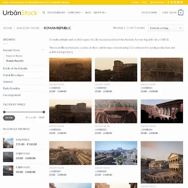Click the email envelope social icon
The height and width of the screenshot is (188, 188).
click(175, 2)
